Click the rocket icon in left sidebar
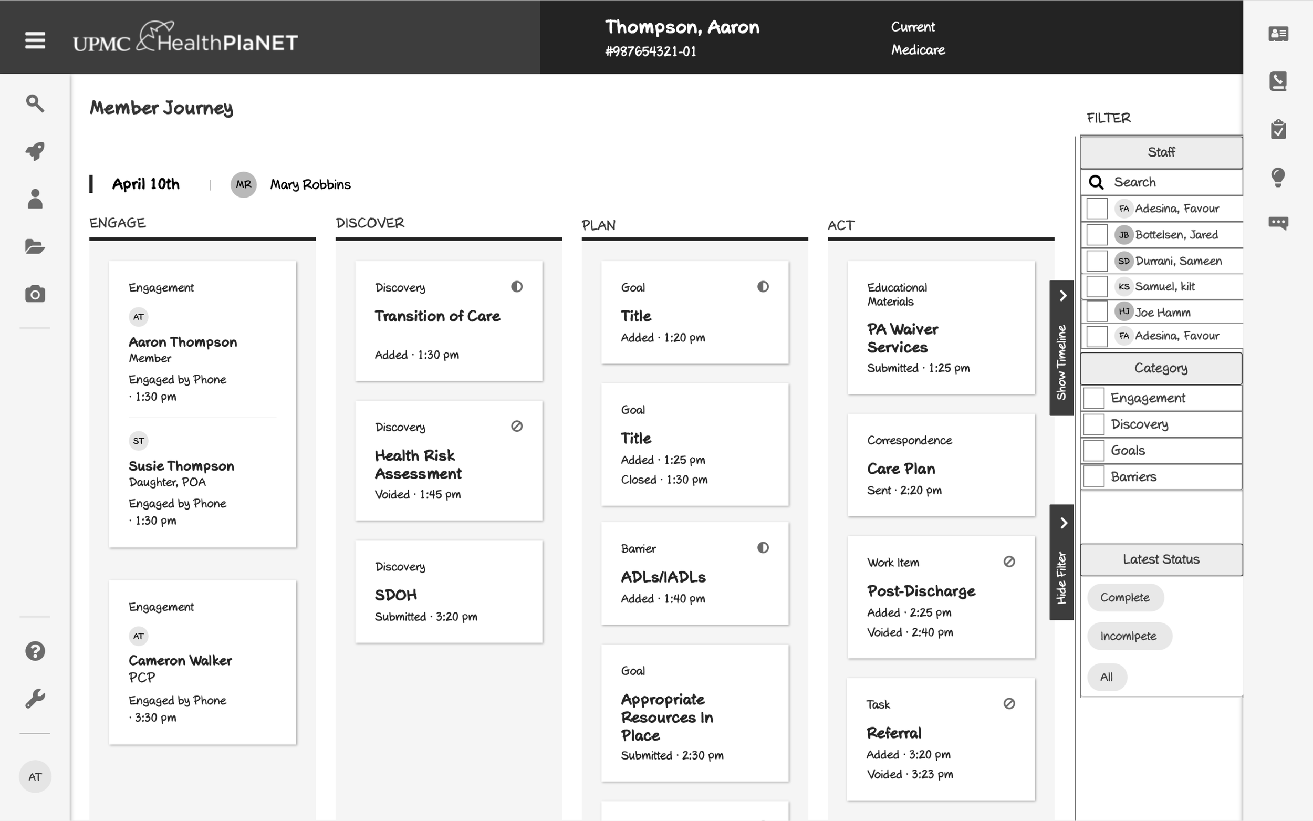This screenshot has width=1313, height=821. point(35,151)
